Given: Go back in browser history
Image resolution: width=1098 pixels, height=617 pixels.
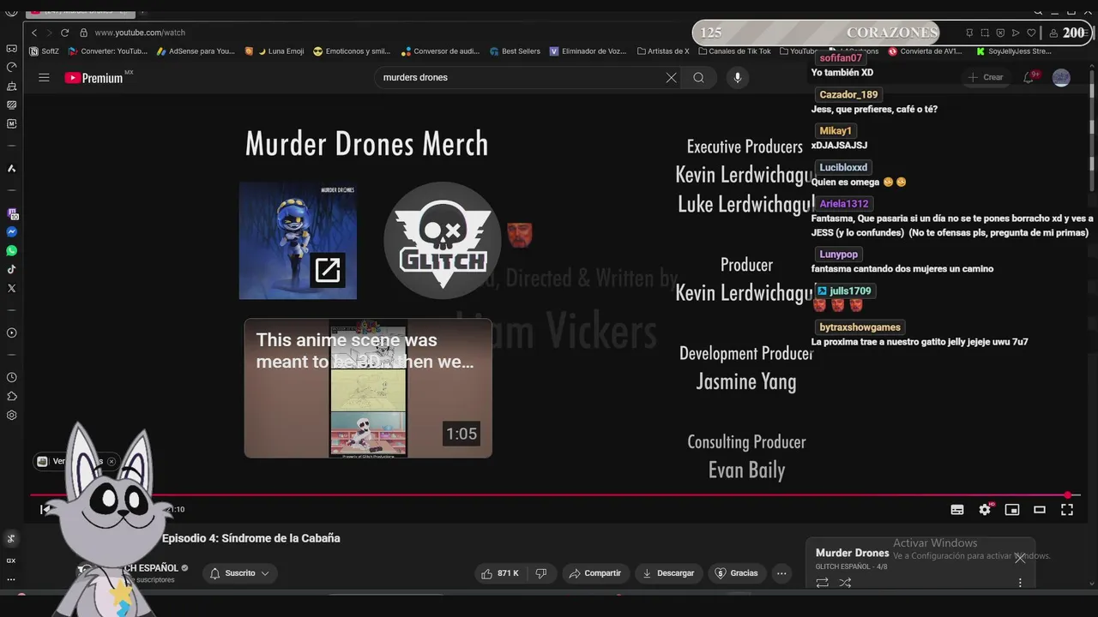Looking at the screenshot, I should coord(34,33).
